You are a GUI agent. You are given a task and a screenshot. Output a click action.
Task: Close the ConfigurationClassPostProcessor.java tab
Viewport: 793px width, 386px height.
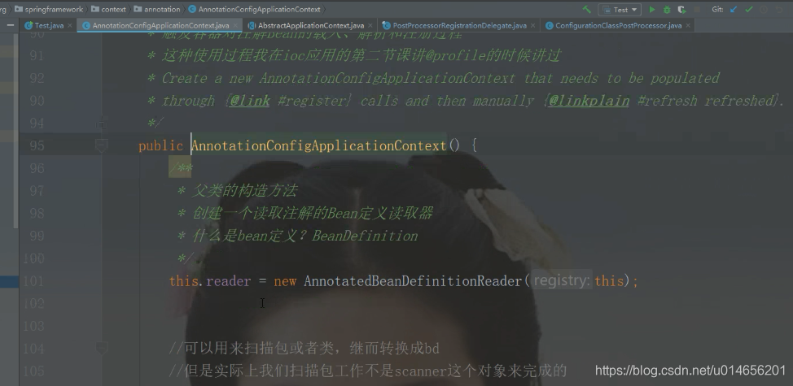[x=688, y=25]
